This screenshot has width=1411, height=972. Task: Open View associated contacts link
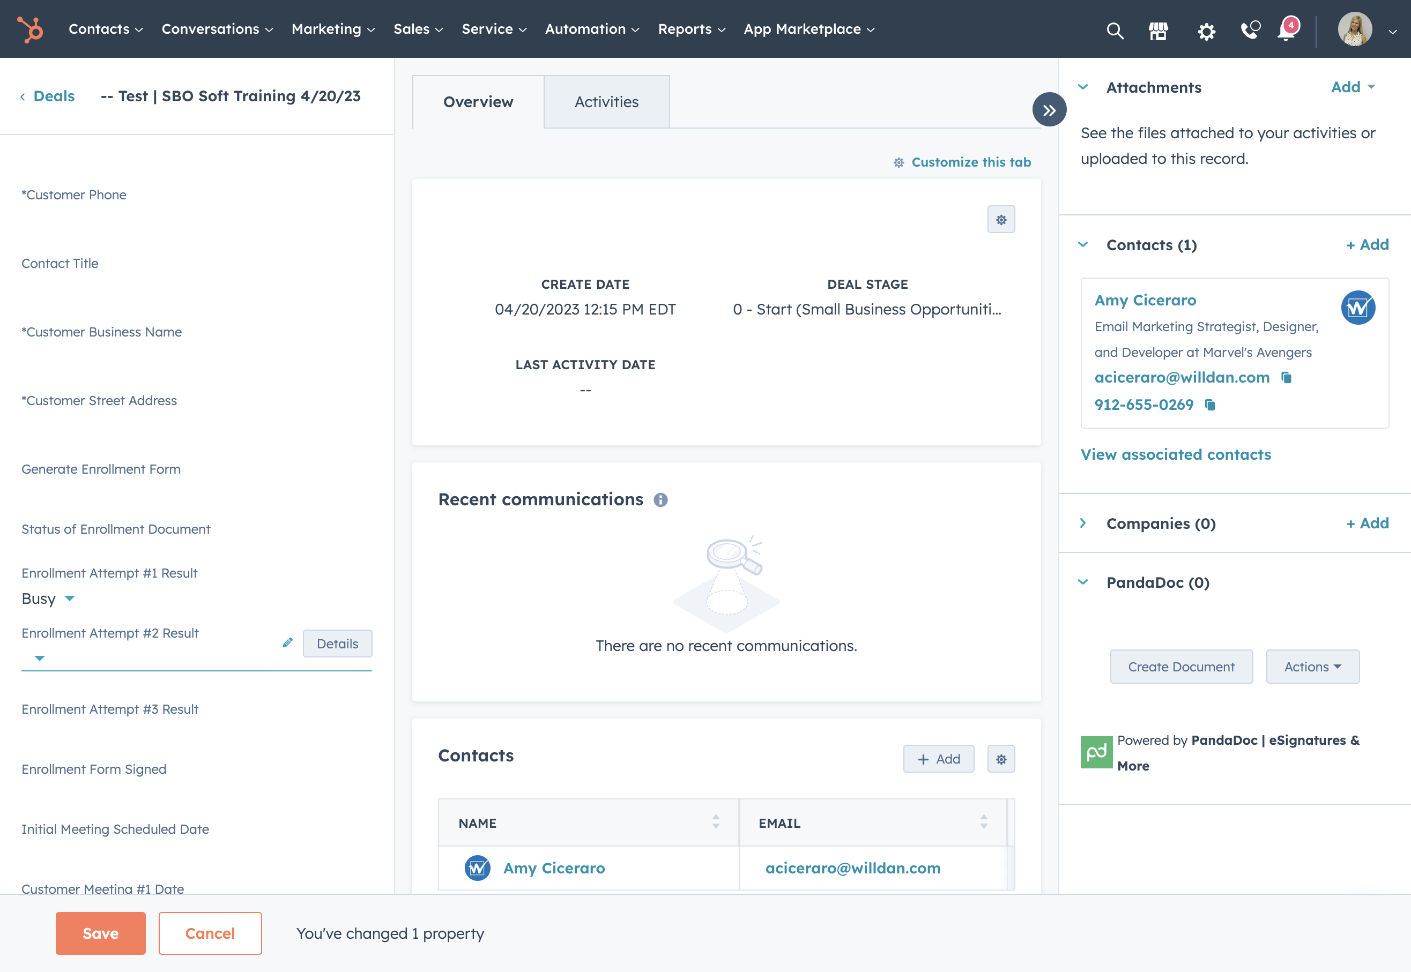(1176, 454)
